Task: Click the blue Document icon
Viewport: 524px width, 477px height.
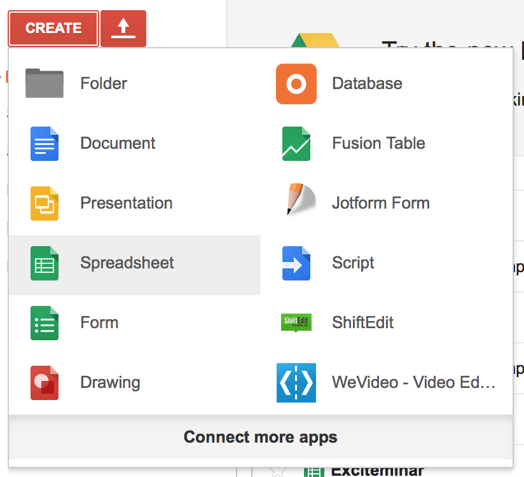Action: pos(45,143)
